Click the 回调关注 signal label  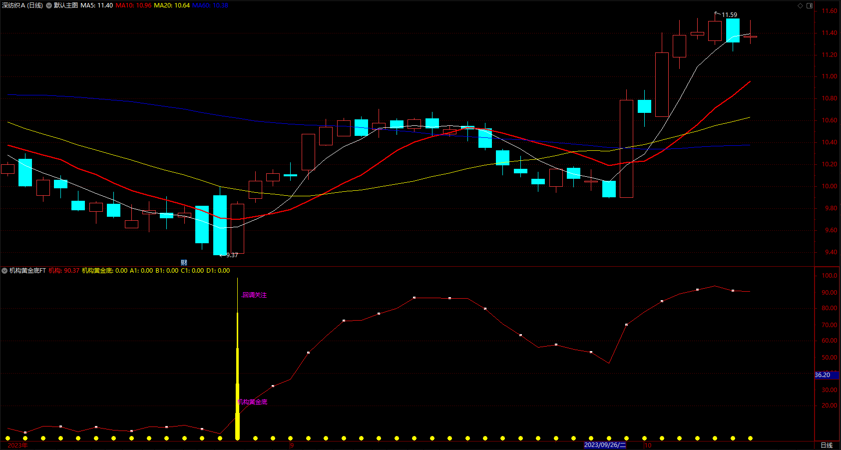(x=254, y=295)
